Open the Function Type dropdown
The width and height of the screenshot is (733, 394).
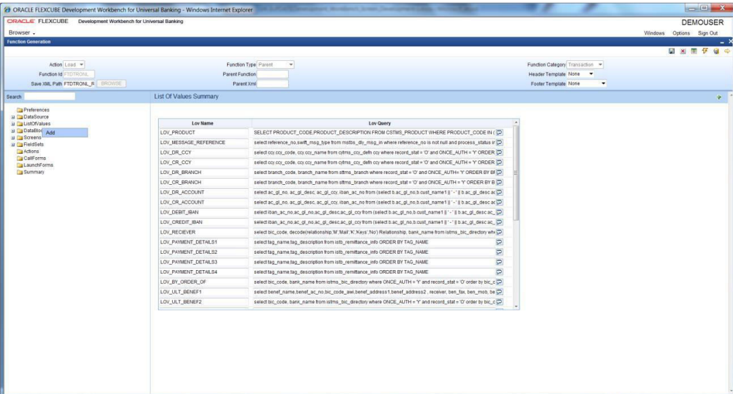coord(275,64)
